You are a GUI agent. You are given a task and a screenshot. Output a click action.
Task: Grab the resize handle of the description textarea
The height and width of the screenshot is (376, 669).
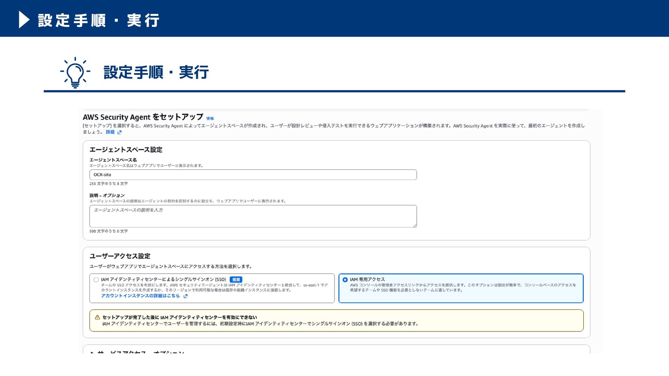(415, 226)
